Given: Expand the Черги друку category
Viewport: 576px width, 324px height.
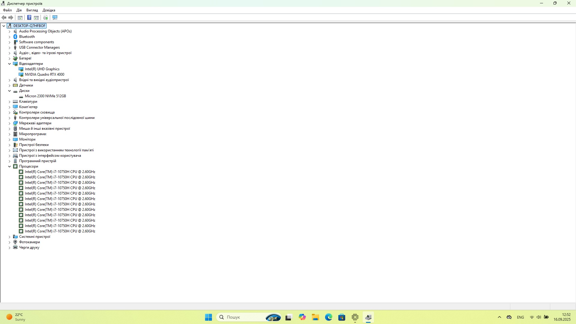Looking at the screenshot, I should [x=9, y=247].
